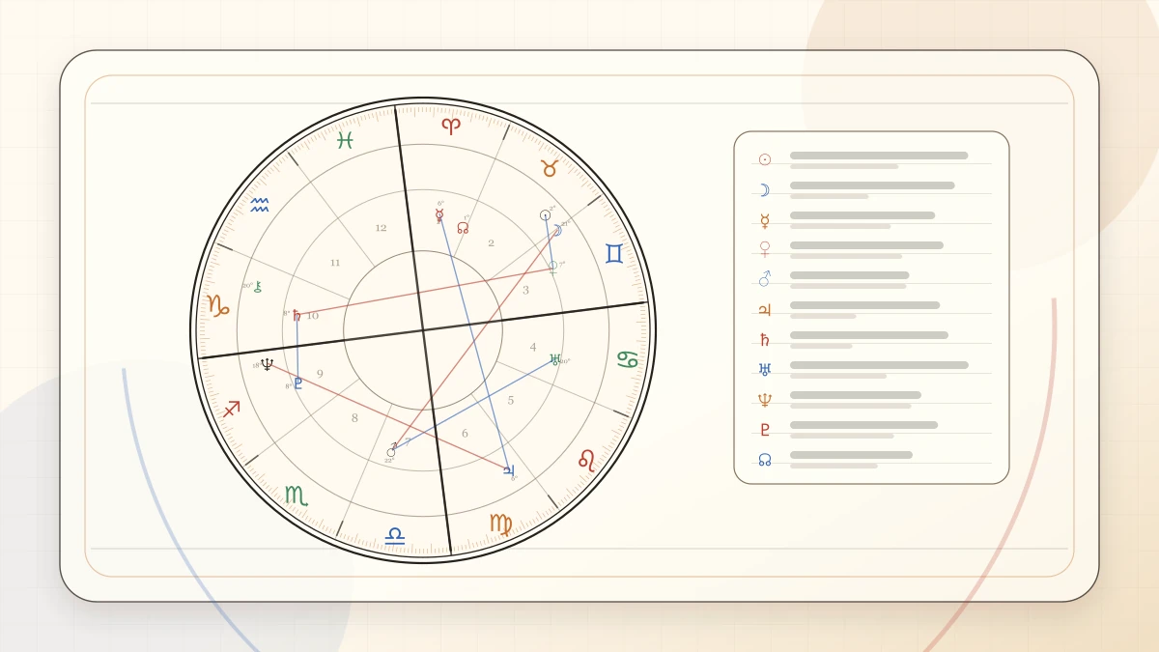1159x652 pixels.
Task: Select house number "9" on the chart
Action: [320, 374]
